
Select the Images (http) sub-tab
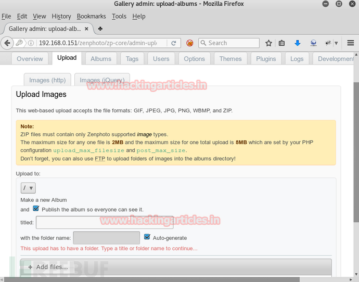(x=47, y=80)
